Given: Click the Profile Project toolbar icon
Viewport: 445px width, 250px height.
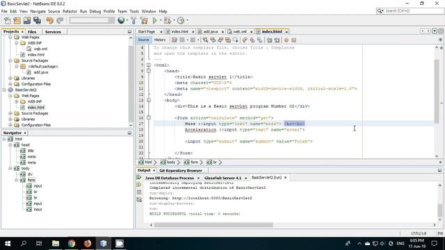Looking at the screenshot, I should click(181, 20).
